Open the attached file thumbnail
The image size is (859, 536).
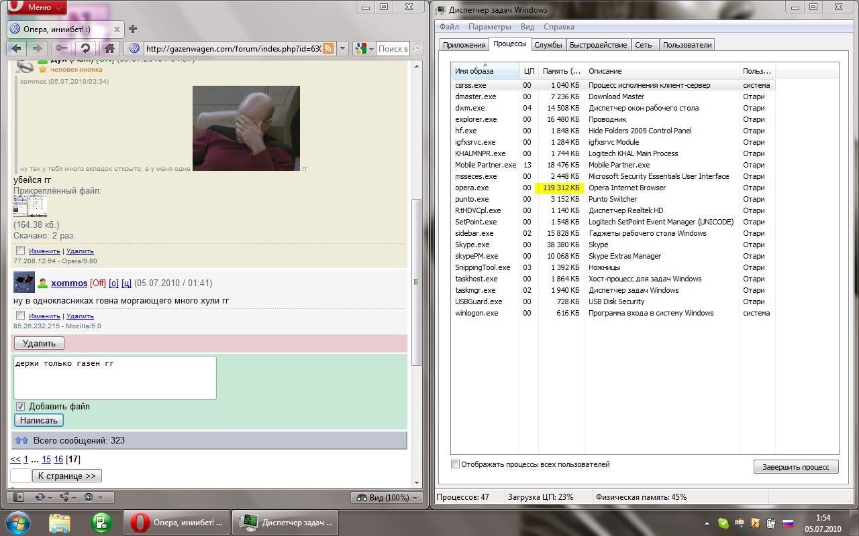[30, 207]
